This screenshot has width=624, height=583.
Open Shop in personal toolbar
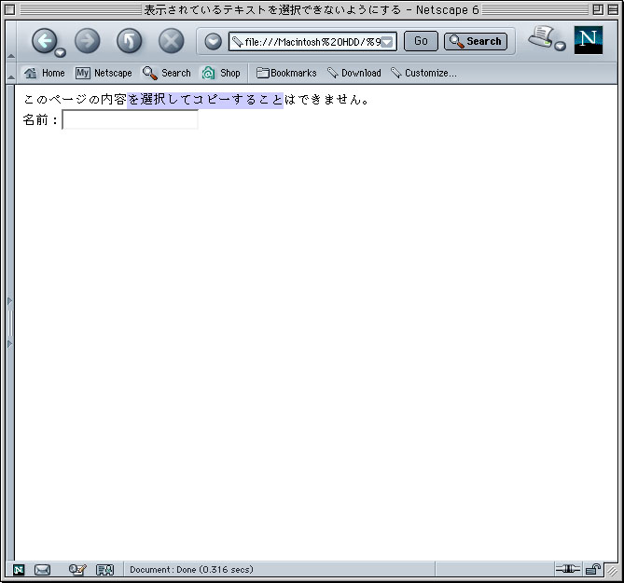click(x=221, y=73)
